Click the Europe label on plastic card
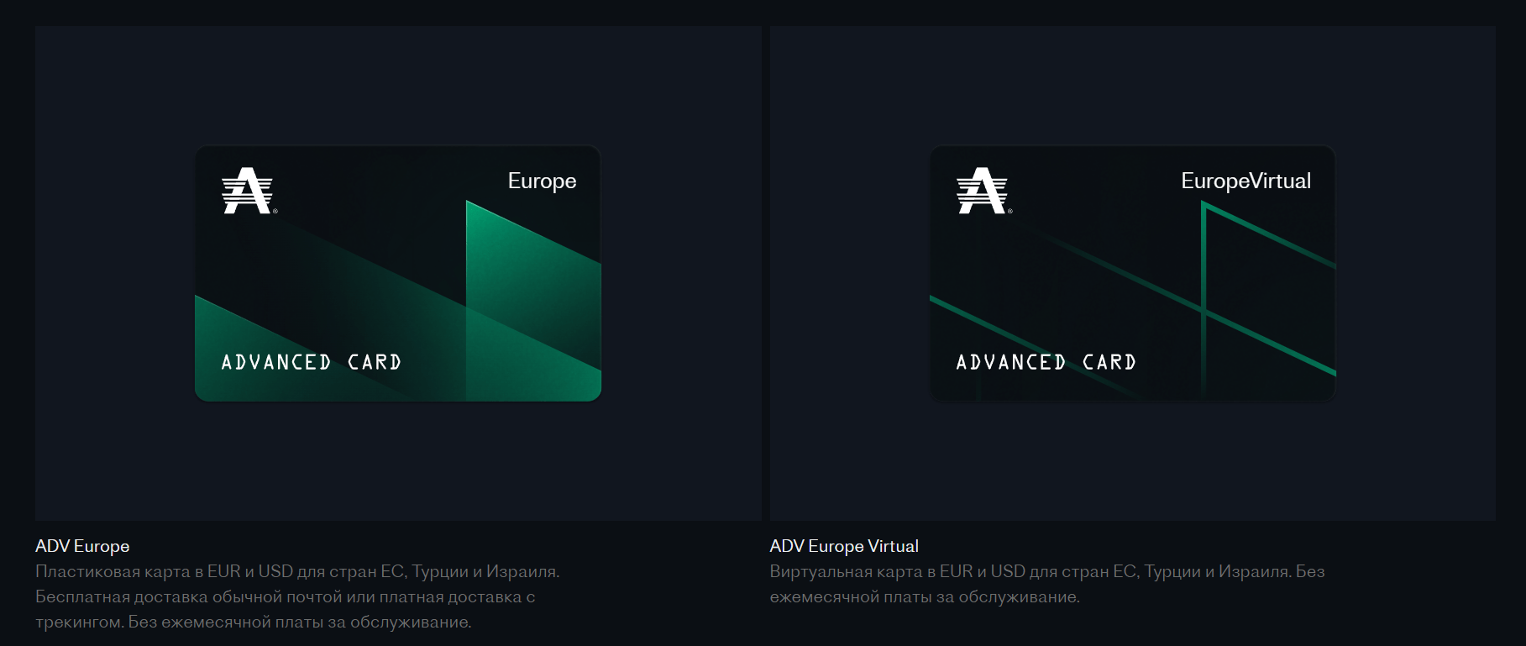This screenshot has height=646, width=1526. pyautogui.click(x=542, y=181)
